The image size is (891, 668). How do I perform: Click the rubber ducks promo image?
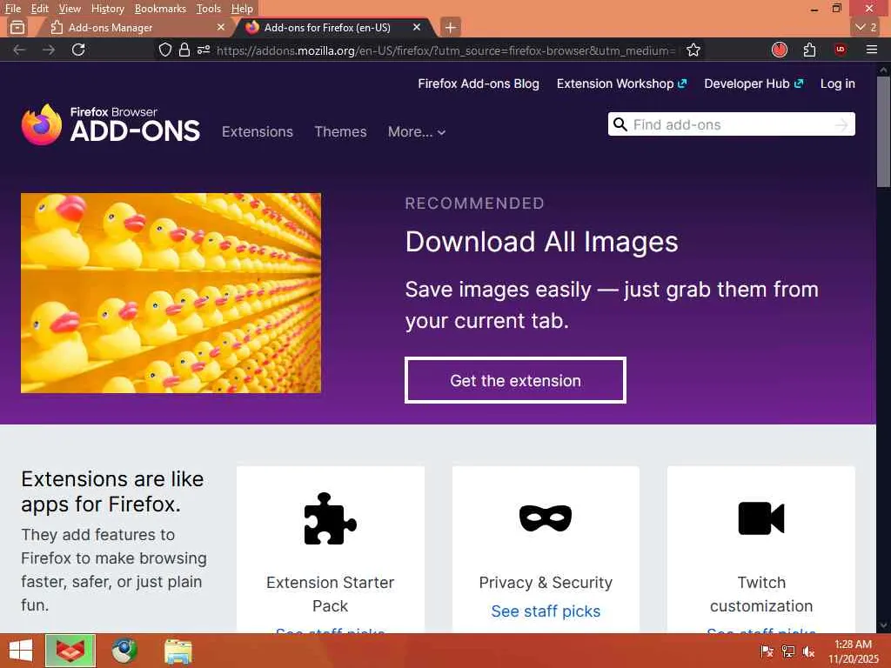pos(171,292)
